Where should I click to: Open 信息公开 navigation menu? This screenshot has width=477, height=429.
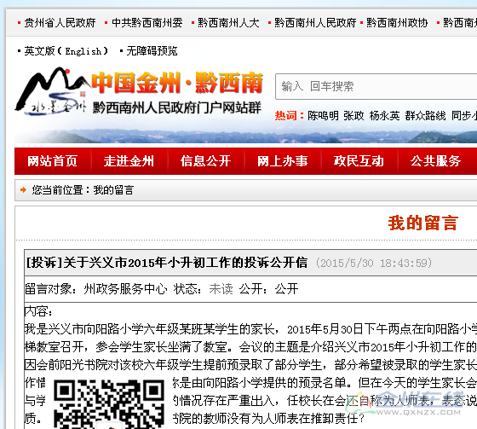pyautogui.click(x=206, y=161)
